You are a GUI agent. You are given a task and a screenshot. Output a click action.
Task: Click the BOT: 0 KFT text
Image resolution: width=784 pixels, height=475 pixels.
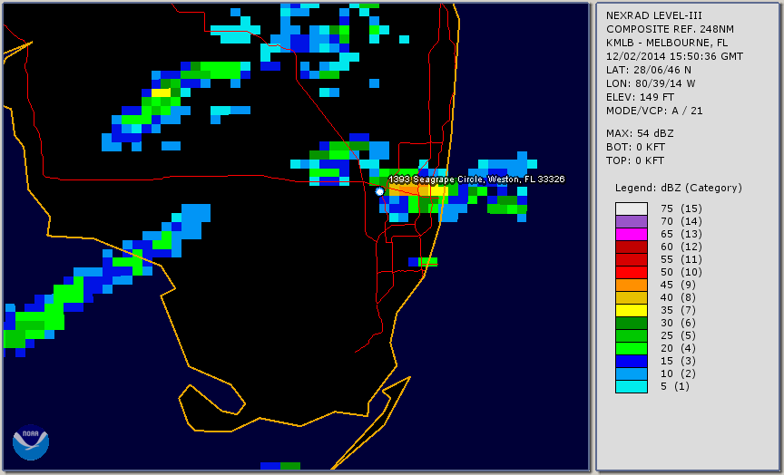tap(635, 147)
